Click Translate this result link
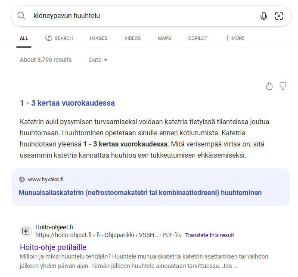The image size is (298, 277). tap(209, 235)
